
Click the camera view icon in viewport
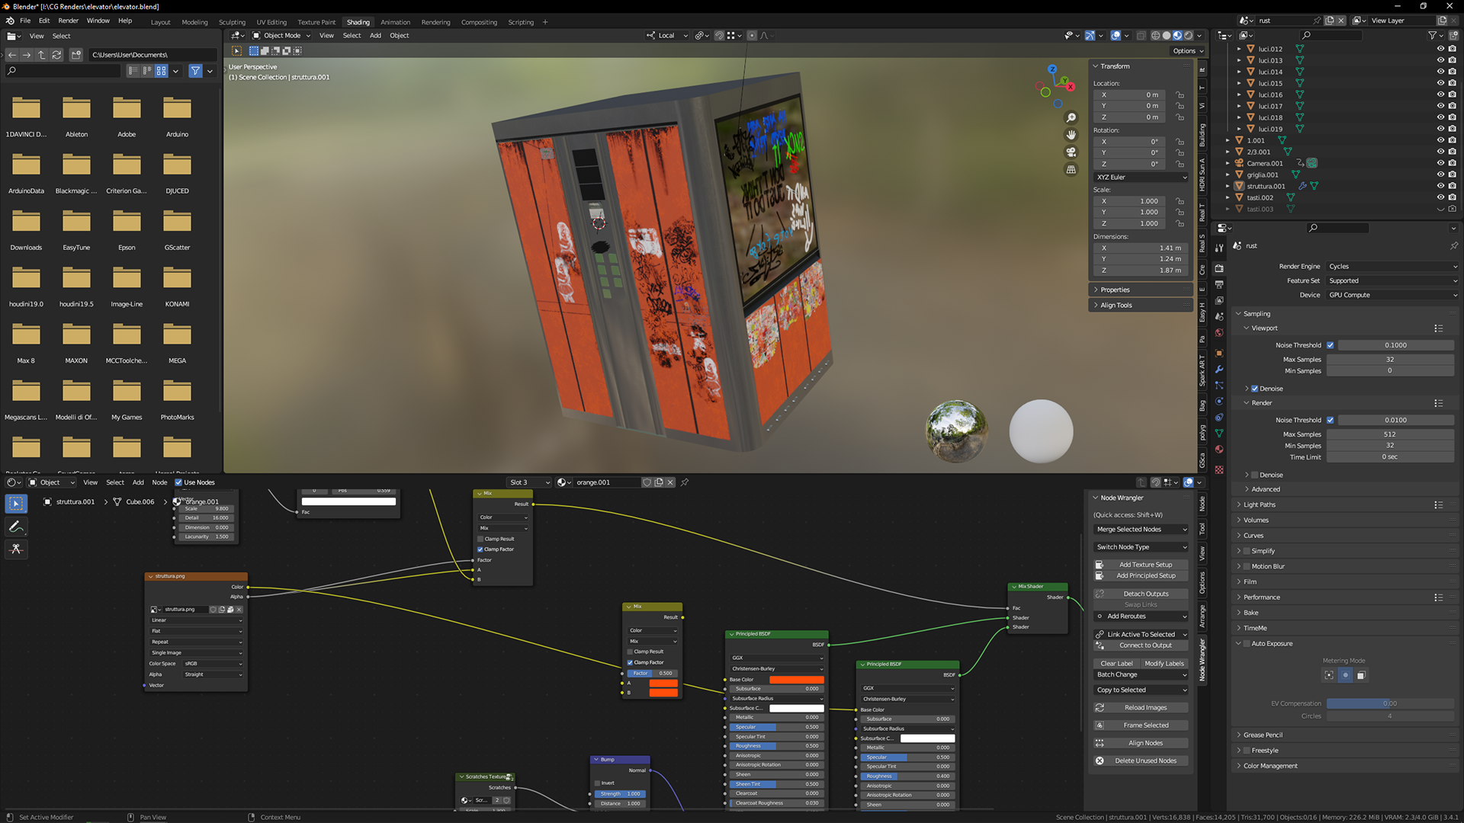1071,152
